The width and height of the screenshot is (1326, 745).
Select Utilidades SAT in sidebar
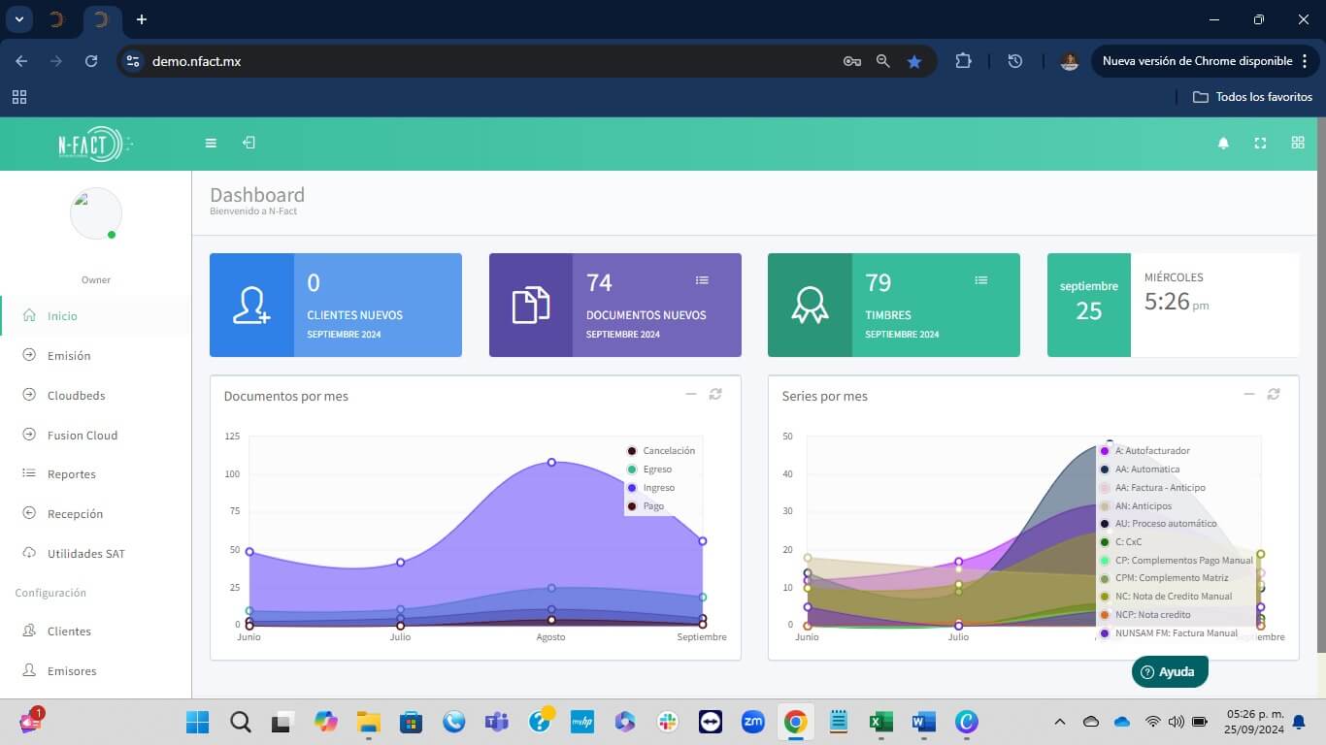[x=86, y=554]
